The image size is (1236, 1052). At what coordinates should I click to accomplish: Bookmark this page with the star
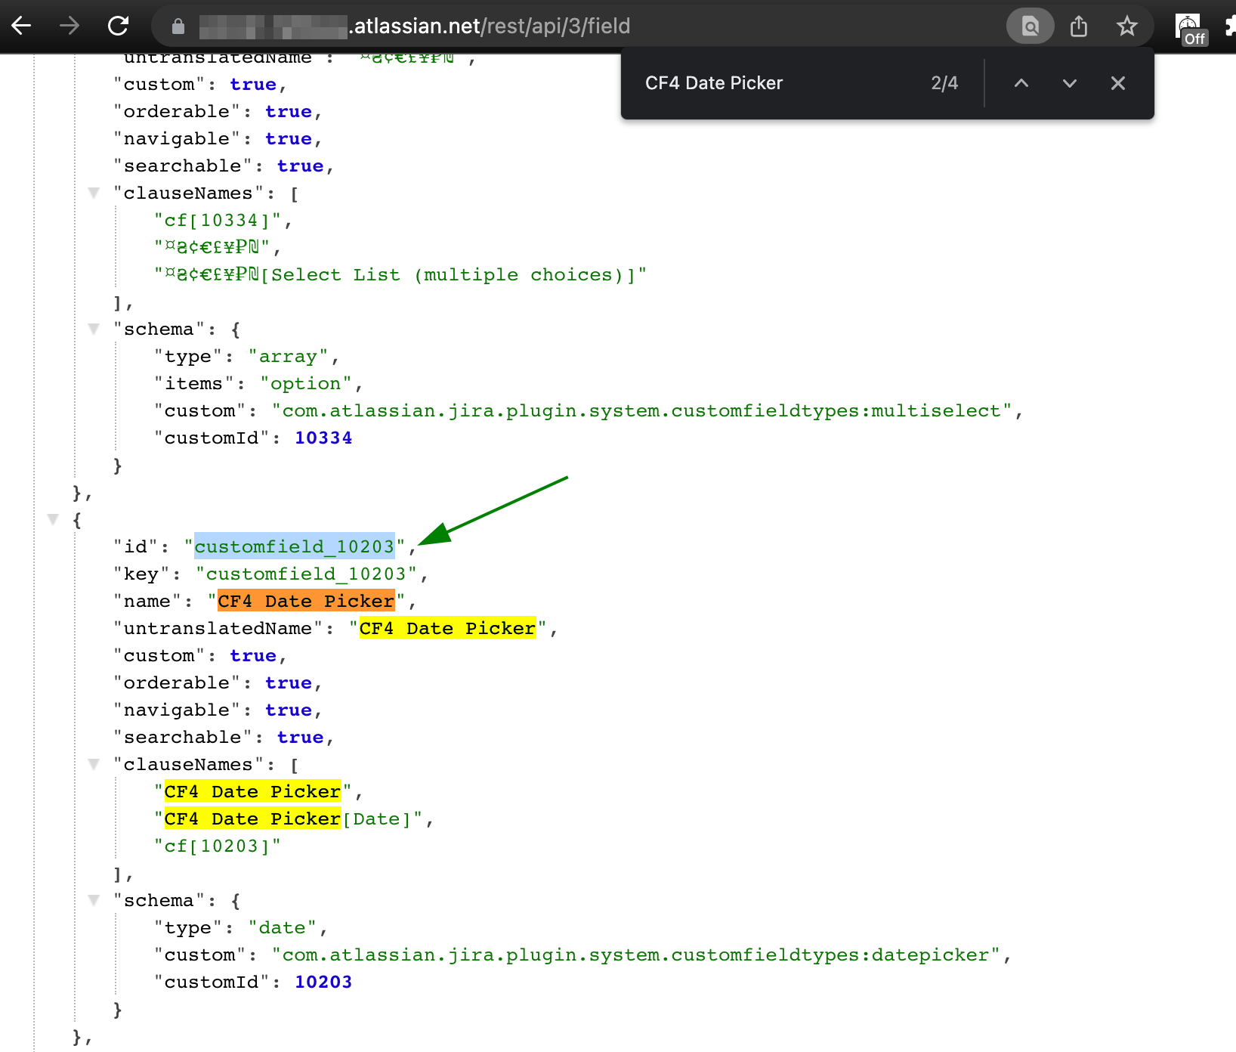click(x=1126, y=26)
